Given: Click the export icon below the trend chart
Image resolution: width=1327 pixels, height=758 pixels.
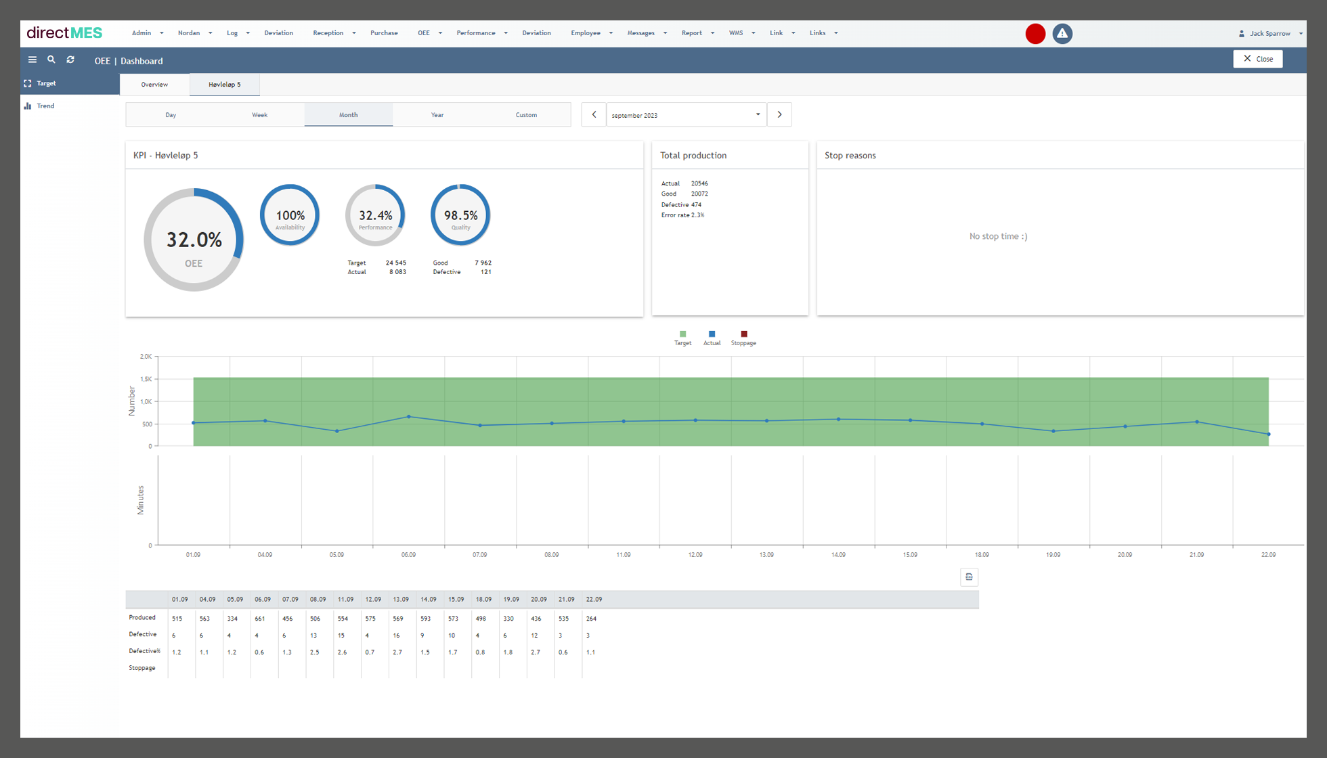Looking at the screenshot, I should coord(969,577).
